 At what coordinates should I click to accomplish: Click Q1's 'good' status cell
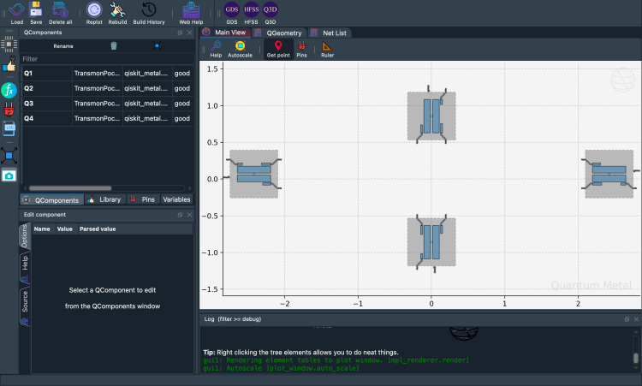182,74
